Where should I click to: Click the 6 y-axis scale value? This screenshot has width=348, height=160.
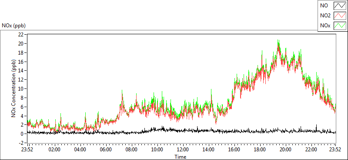(23, 107)
